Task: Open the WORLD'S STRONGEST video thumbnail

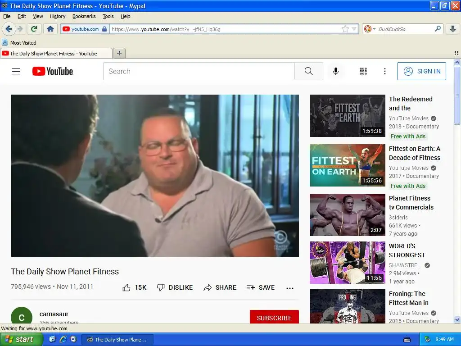Action: (347, 263)
